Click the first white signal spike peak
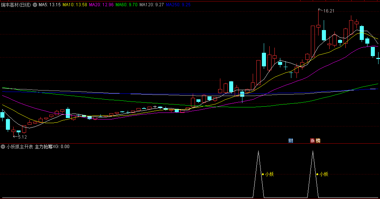 click(x=258, y=151)
